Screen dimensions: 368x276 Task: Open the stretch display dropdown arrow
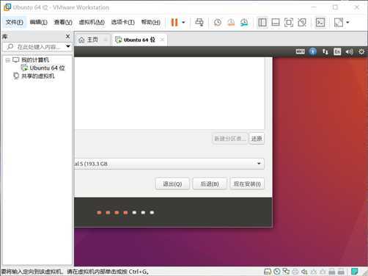point(347,23)
